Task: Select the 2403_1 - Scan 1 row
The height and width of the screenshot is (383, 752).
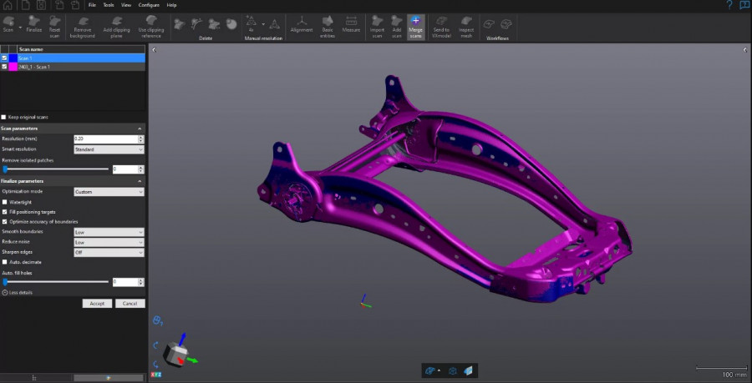Action: pyautogui.click(x=73, y=67)
